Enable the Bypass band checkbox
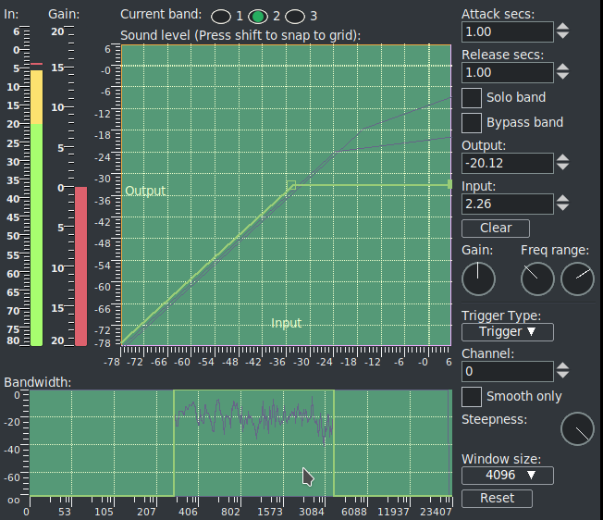 coord(472,122)
